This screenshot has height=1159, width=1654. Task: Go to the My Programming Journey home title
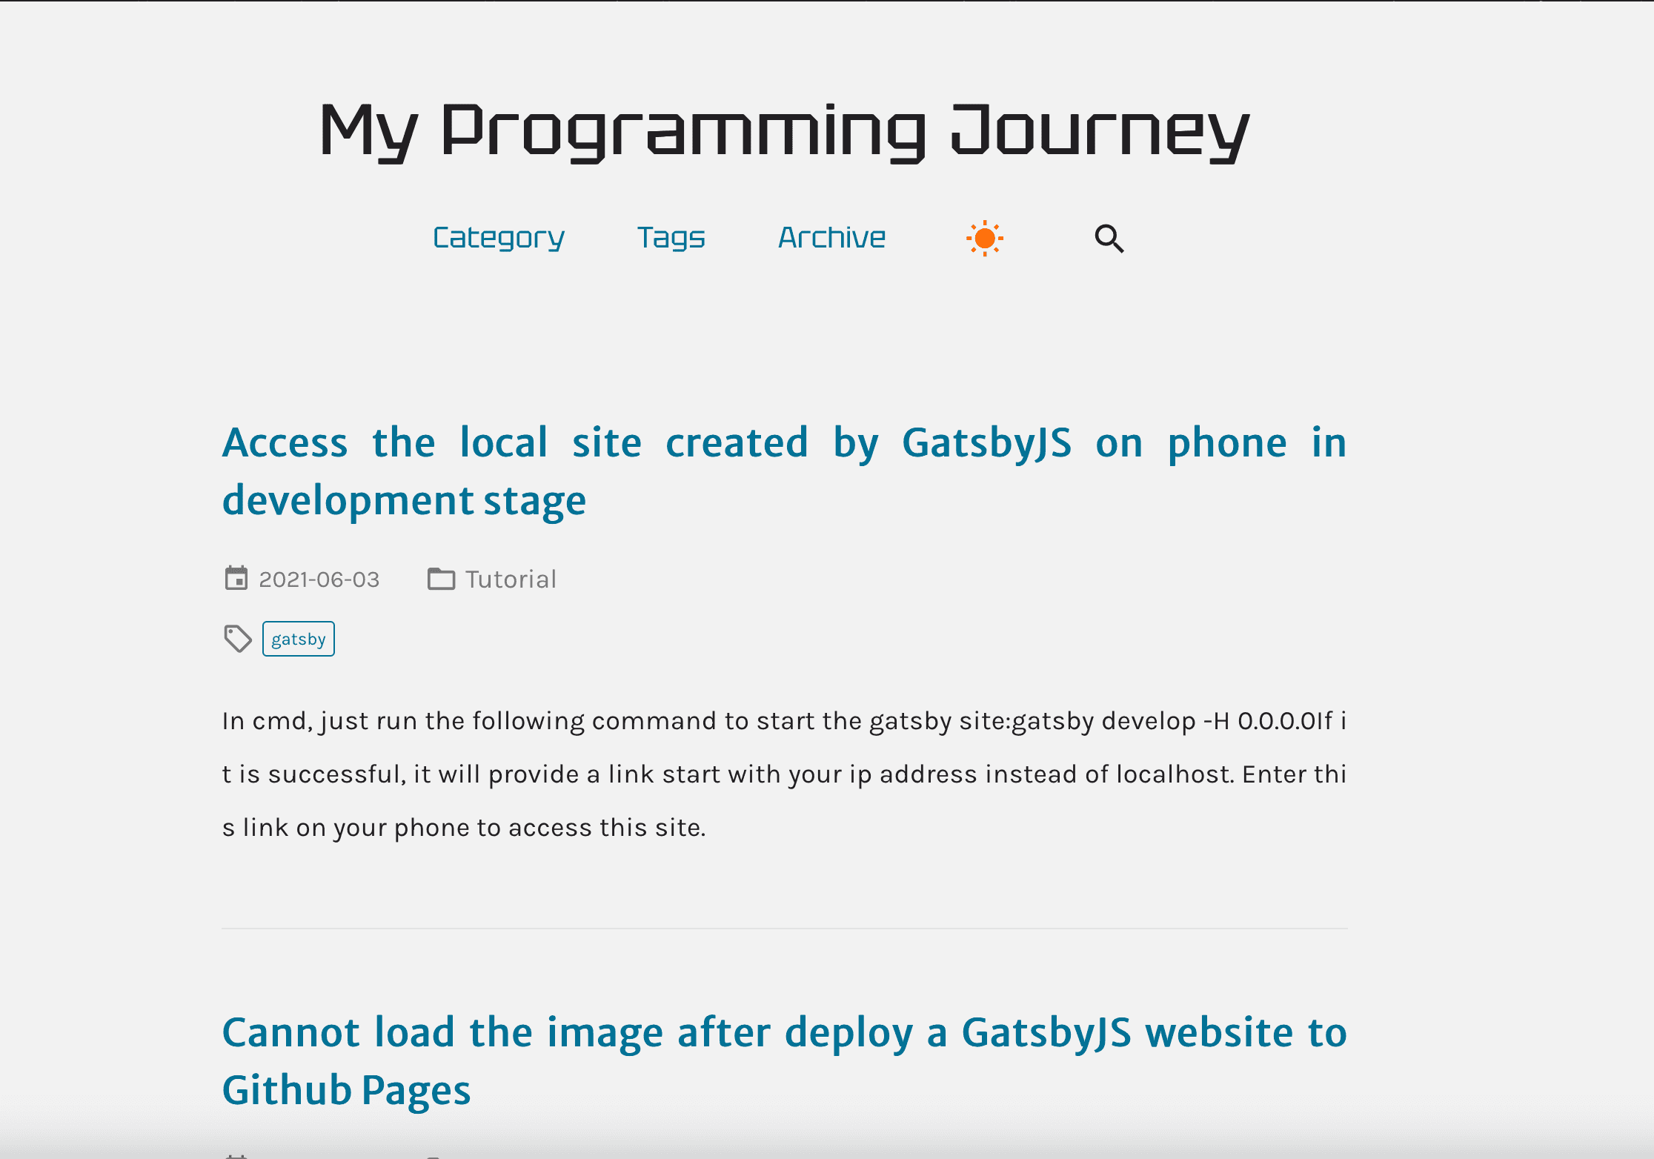(785, 132)
